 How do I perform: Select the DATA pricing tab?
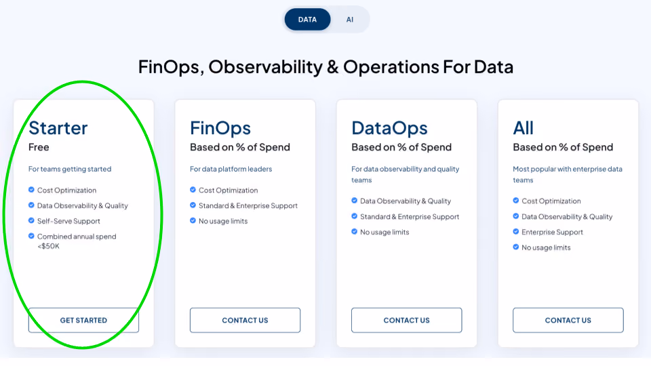[x=307, y=20]
